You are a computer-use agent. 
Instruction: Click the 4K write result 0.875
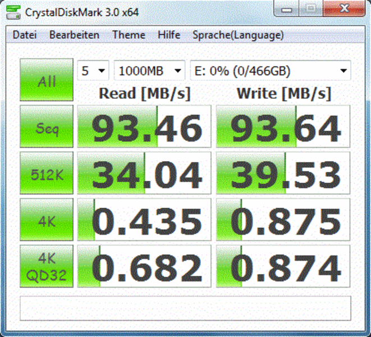tap(283, 220)
